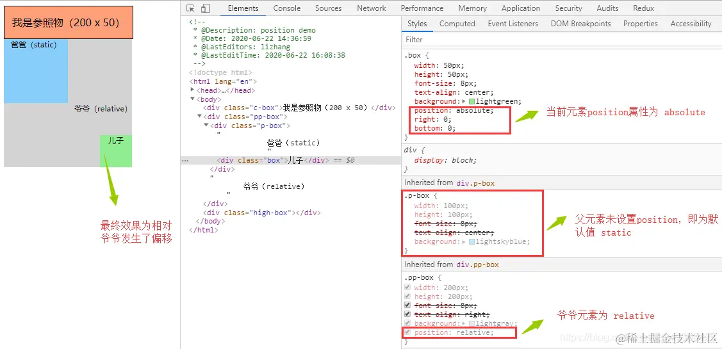The image size is (722, 349).
Task: Switch to the Elements tab
Action: [x=243, y=8]
